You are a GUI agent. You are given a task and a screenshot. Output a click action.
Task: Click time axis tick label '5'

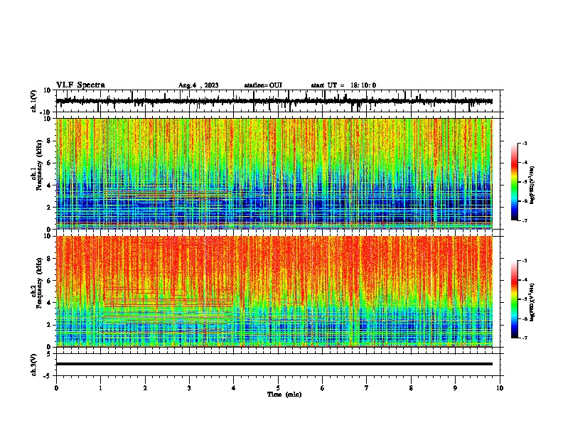click(x=278, y=388)
